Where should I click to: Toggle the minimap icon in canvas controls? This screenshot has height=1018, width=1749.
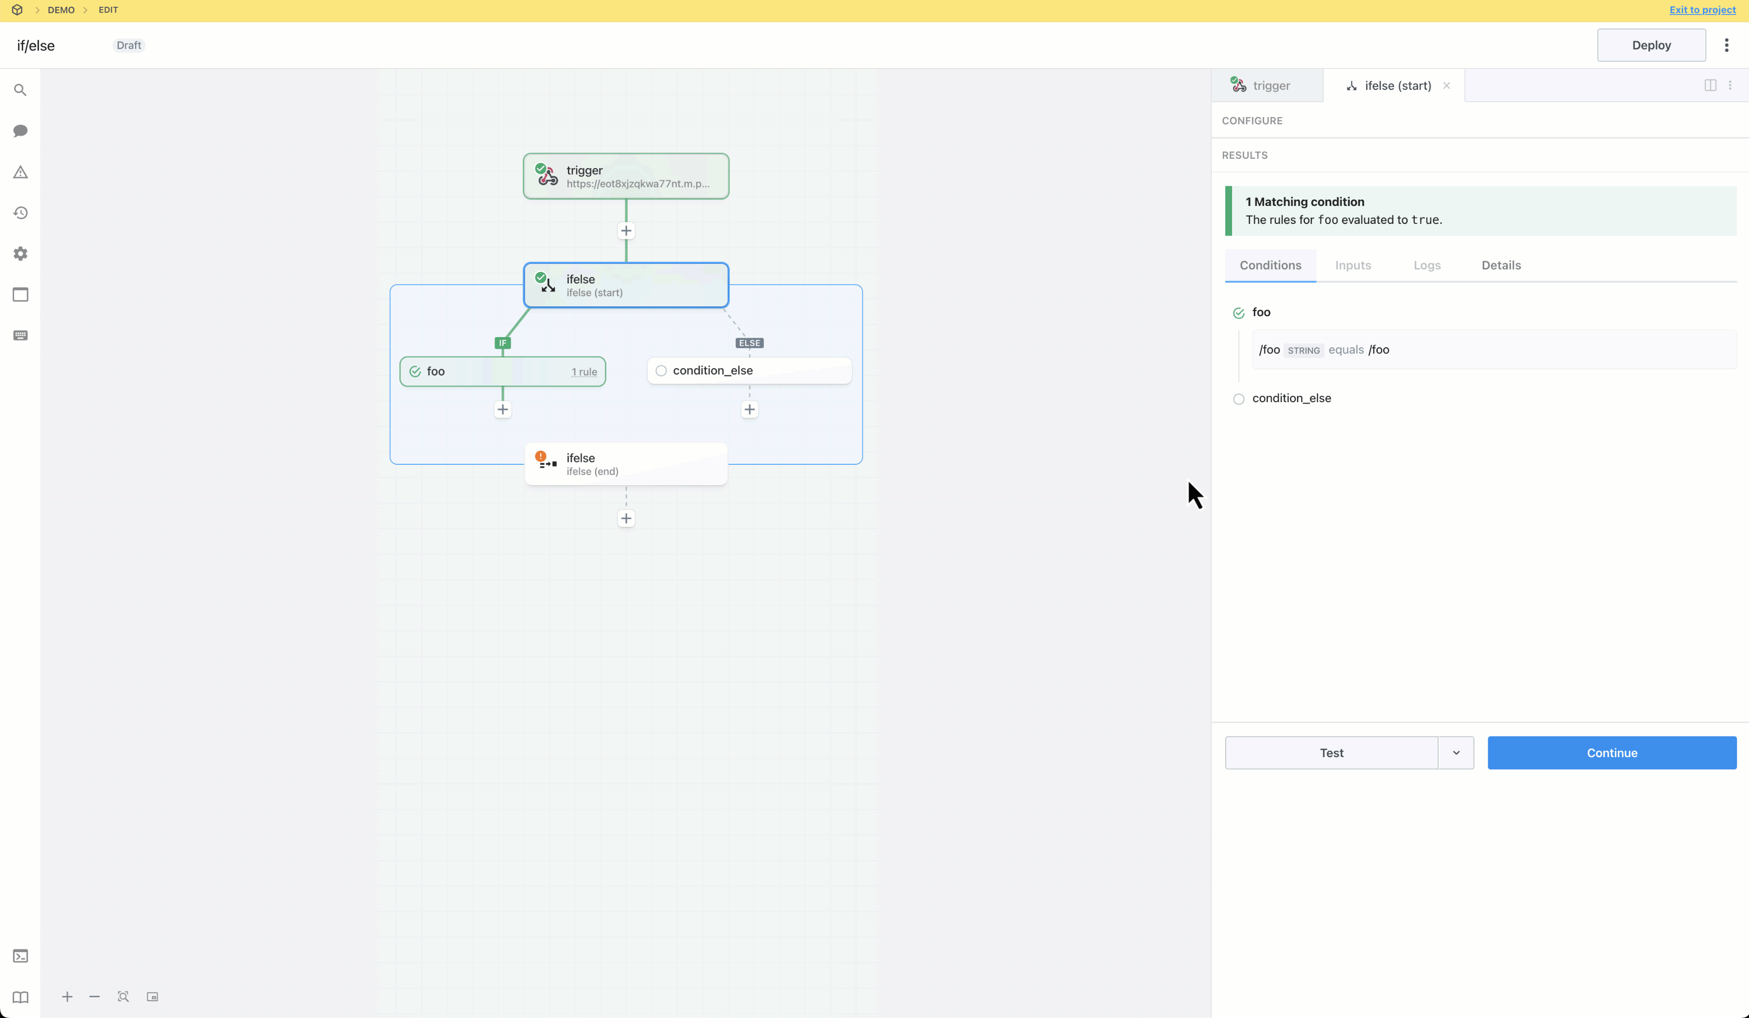coord(153,997)
